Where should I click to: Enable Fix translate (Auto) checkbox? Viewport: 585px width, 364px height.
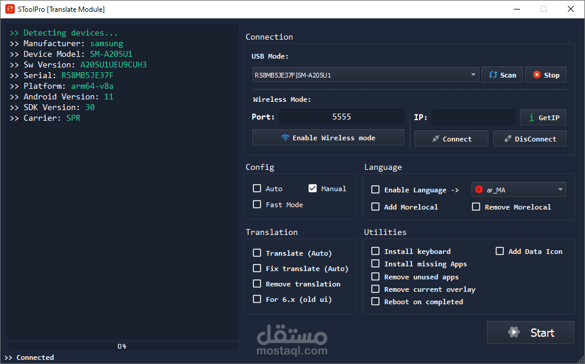(x=257, y=268)
